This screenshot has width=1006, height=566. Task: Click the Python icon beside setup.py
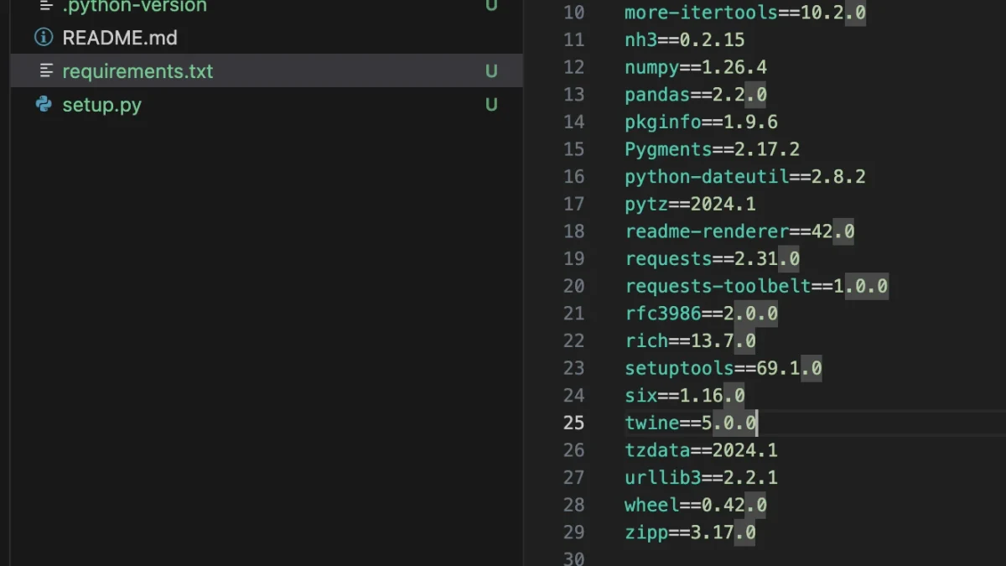coord(44,105)
